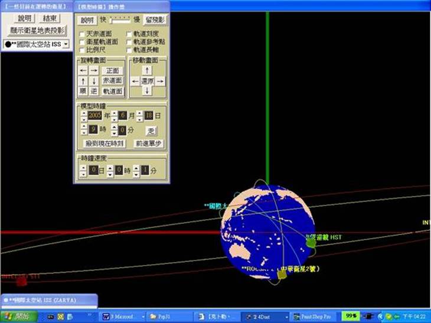Open the 國際太空站 ISS satellite dropdown
Screen dimensions: 431x323
point(66,44)
